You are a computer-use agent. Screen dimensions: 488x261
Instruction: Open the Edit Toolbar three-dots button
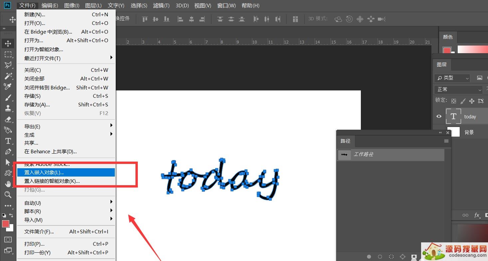pyautogui.click(x=8, y=206)
